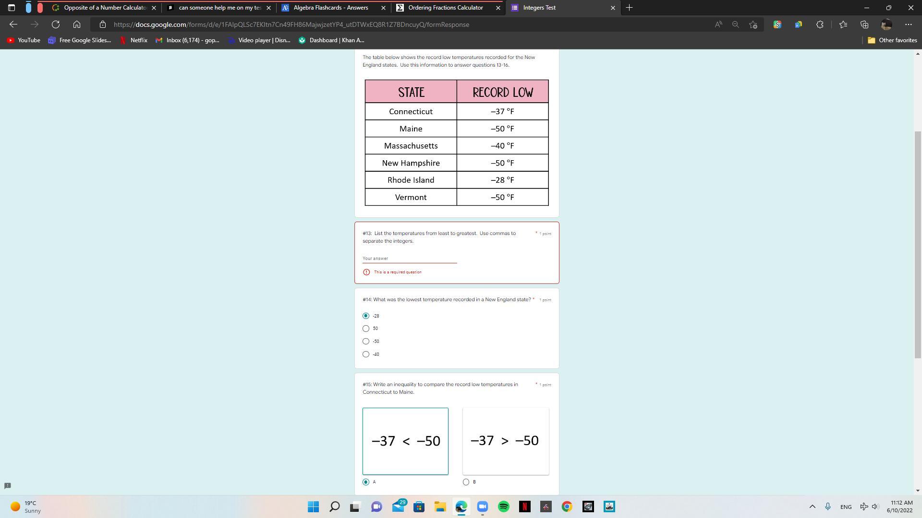This screenshot has width=922, height=518.
Task: Open browser Settings and more menu
Action: click(908, 24)
